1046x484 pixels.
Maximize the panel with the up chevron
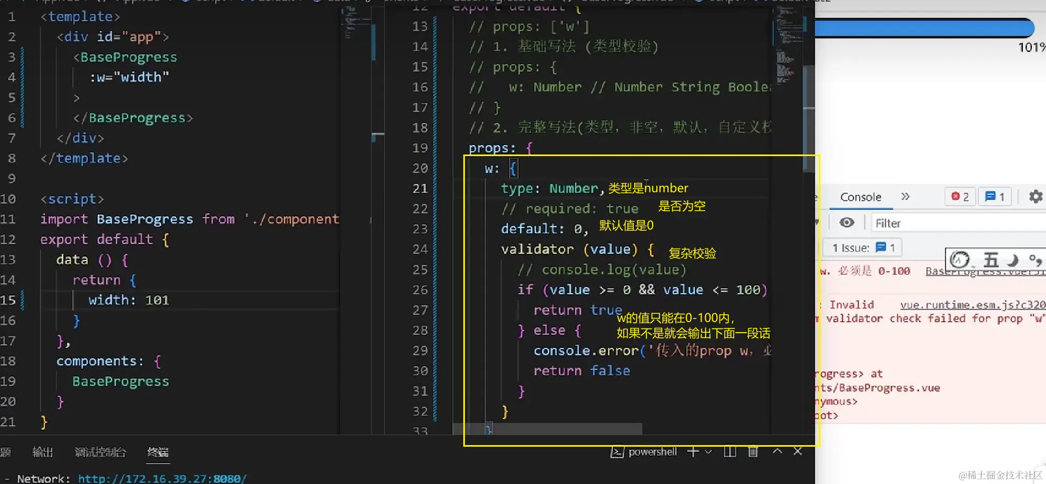777,451
